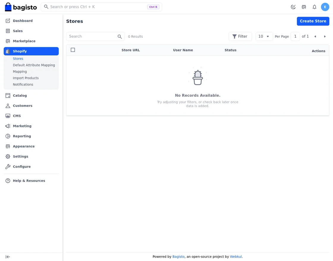Screen dimensions: 333x261
Task: Click the Configure menu label
Action: coord(22,167)
